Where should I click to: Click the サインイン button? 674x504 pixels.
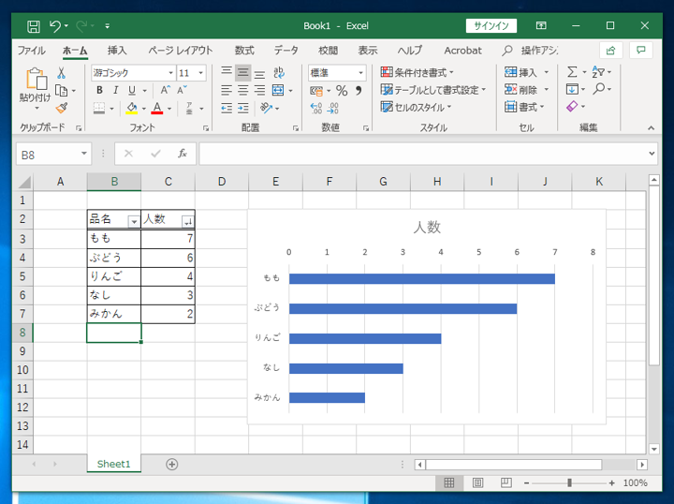[491, 26]
